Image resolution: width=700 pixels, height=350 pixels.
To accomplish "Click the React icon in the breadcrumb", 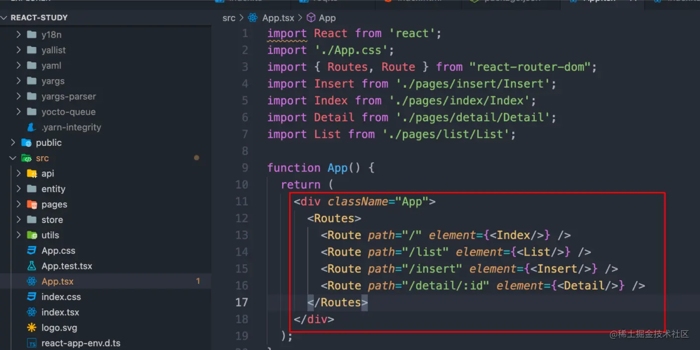I will 252,18.
